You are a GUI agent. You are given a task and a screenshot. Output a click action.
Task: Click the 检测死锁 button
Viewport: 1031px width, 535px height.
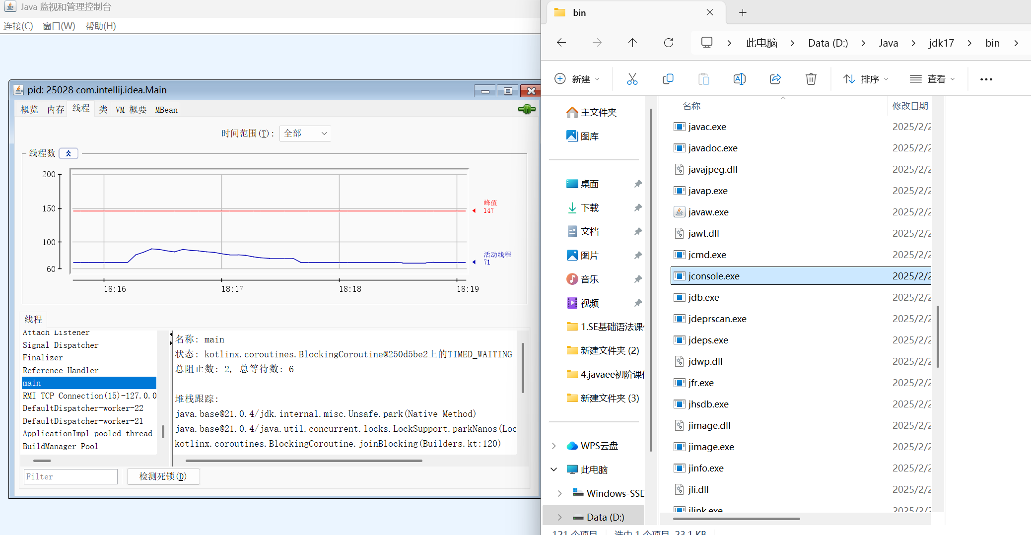[x=163, y=476]
